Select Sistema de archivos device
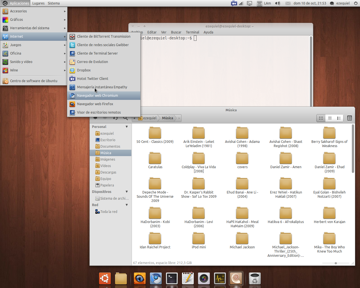The width and height of the screenshot is (360, 288). pos(111,199)
